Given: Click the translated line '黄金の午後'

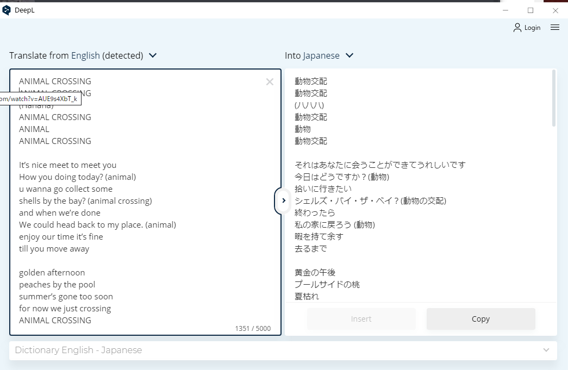Looking at the screenshot, I should coord(315,273).
